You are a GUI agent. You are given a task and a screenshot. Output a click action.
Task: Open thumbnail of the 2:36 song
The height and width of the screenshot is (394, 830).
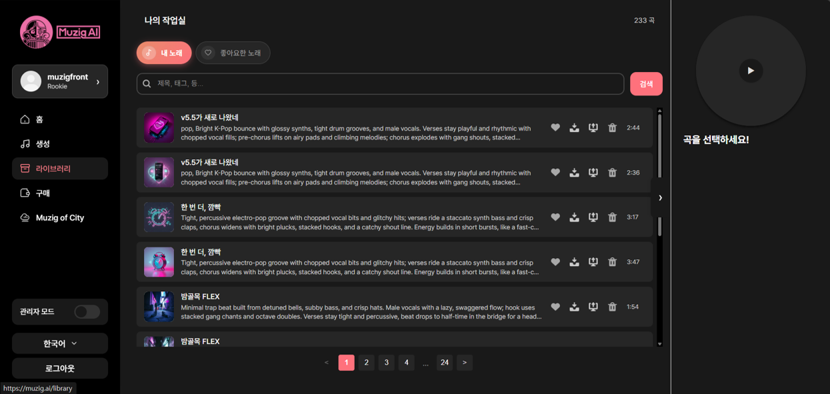[159, 172]
